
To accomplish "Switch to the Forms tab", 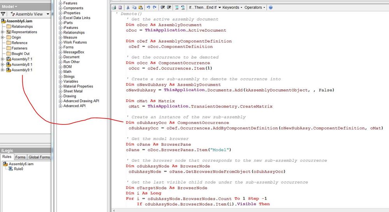I will coord(20,157).
